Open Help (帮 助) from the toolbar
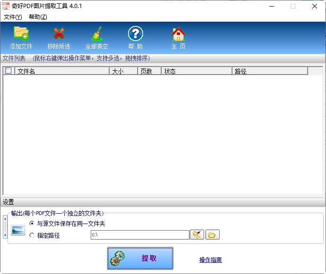 click(135, 34)
